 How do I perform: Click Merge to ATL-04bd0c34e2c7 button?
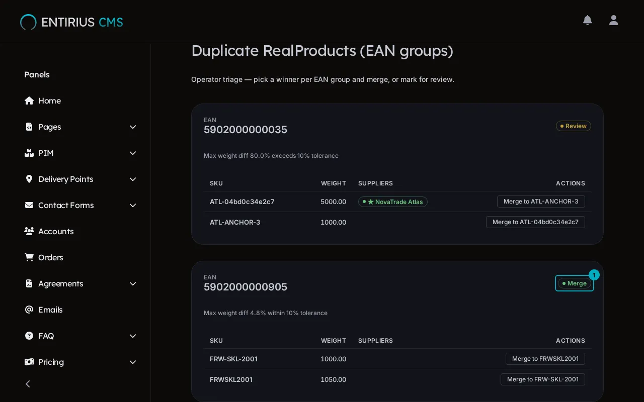click(x=535, y=222)
